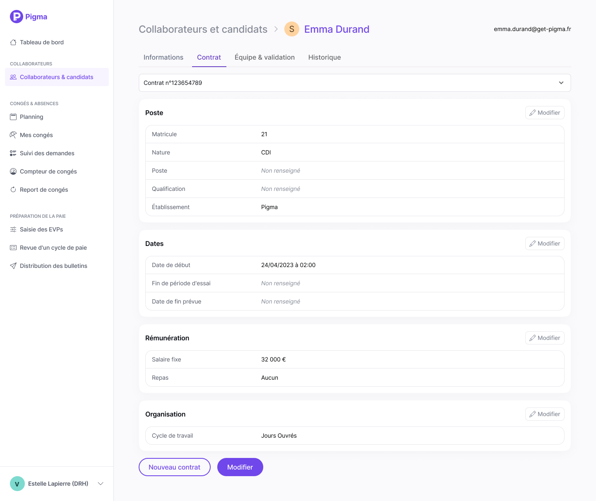Click the breadcrumb chevron separator before Emma Durand
Image resolution: width=596 pixels, height=501 pixels.
pyautogui.click(x=276, y=29)
